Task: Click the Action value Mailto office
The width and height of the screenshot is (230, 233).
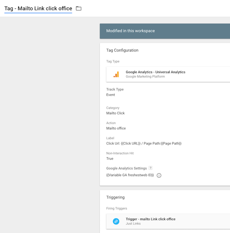Action: coord(116,128)
